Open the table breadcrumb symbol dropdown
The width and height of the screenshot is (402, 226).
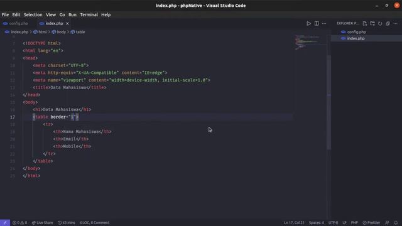(78, 32)
